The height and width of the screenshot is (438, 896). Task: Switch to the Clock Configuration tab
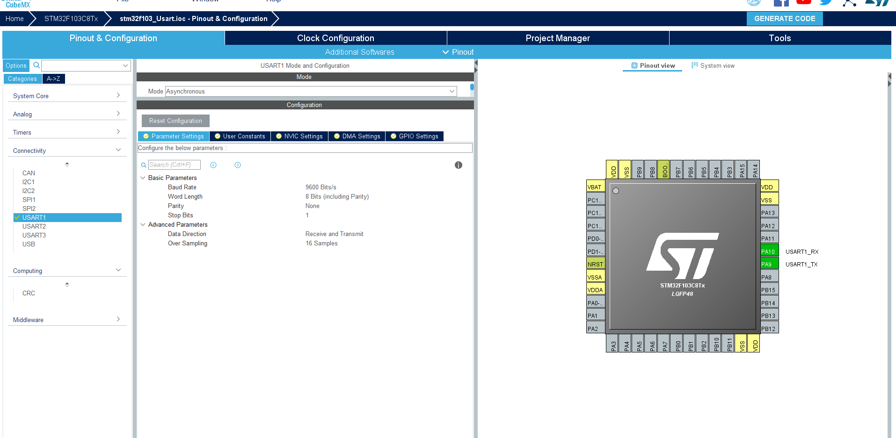(x=335, y=38)
